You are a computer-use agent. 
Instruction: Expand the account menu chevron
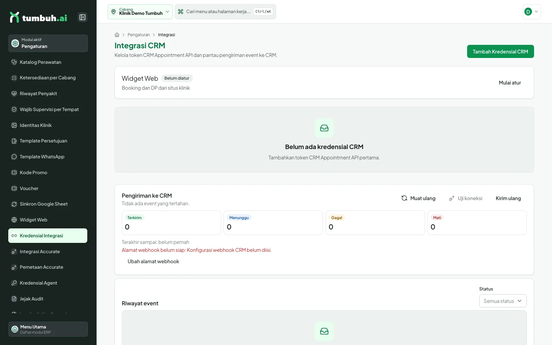(x=536, y=12)
